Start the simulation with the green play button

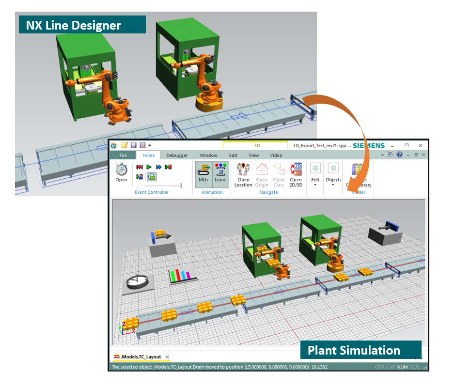(149, 167)
